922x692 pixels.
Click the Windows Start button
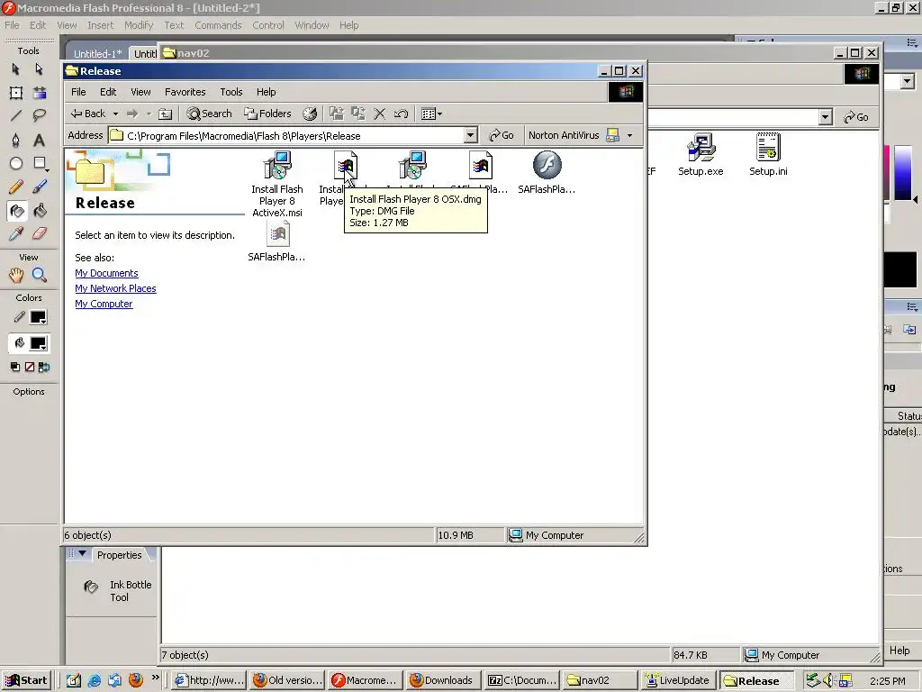[26, 680]
